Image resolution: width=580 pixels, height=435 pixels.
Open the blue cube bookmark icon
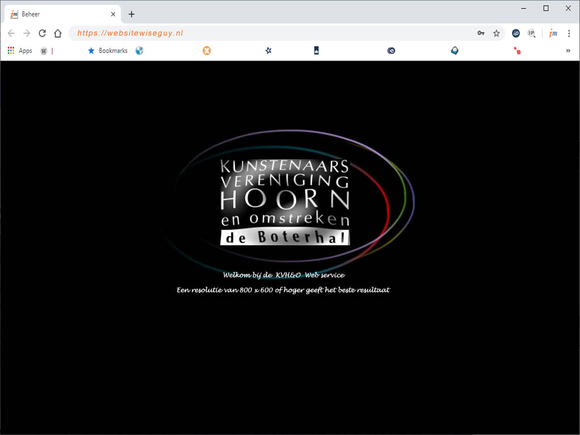coord(455,50)
